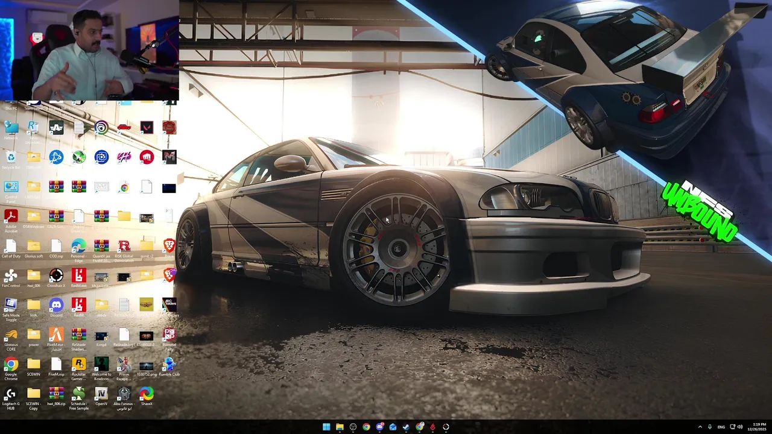Launch Adobe Acrobat from the desktop
772x434 pixels.
coord(11,220)
